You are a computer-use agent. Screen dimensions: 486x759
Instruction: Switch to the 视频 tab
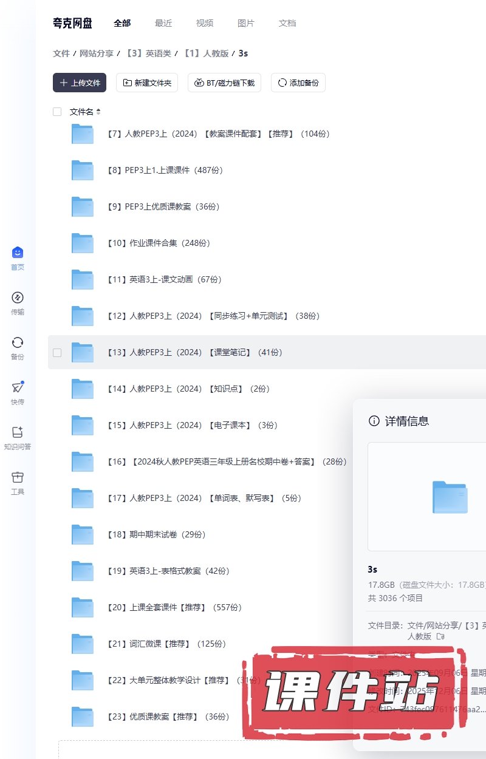[x=205, y=23]
